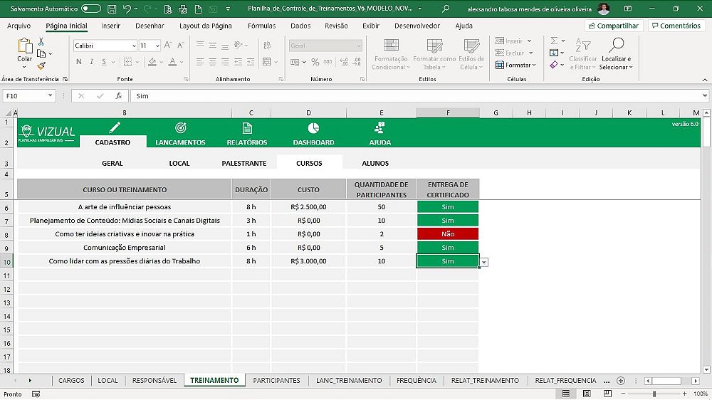
Task: Open the dropdown arrow beside cell F10
Action: [x=484, y=262]
